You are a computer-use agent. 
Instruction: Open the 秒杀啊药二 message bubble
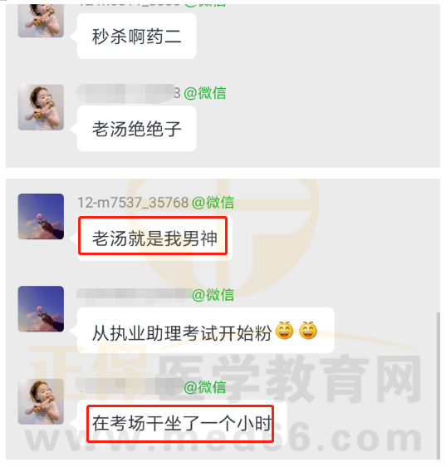[x=137, y=36]
